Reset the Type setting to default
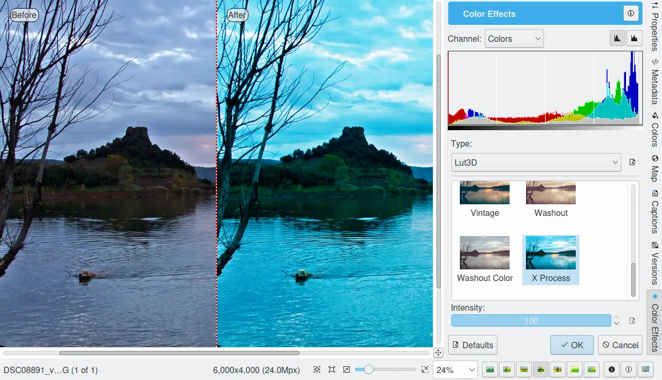This screenshot has height=380, width=662. (x=632, y=162)
